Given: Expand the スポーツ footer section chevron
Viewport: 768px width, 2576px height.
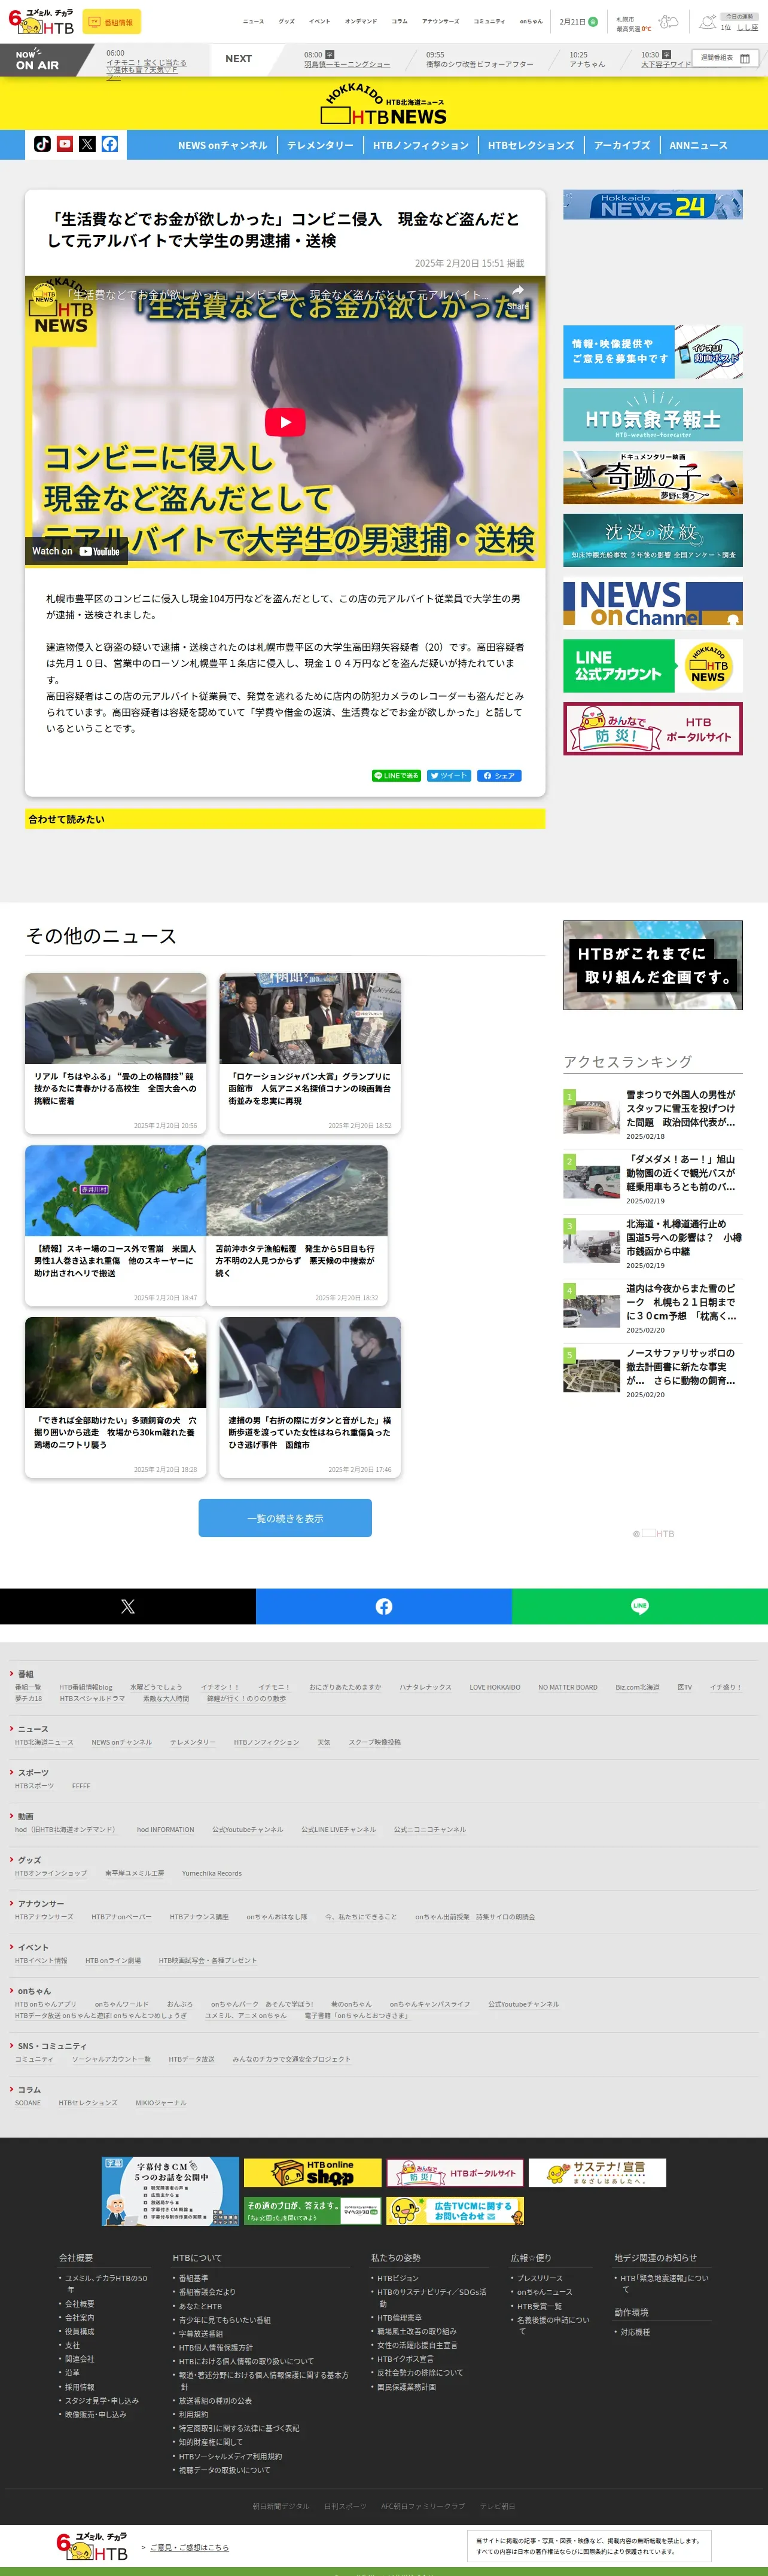Looking at the screenshot, I should pyautogui.click(x=12, y=1772).
